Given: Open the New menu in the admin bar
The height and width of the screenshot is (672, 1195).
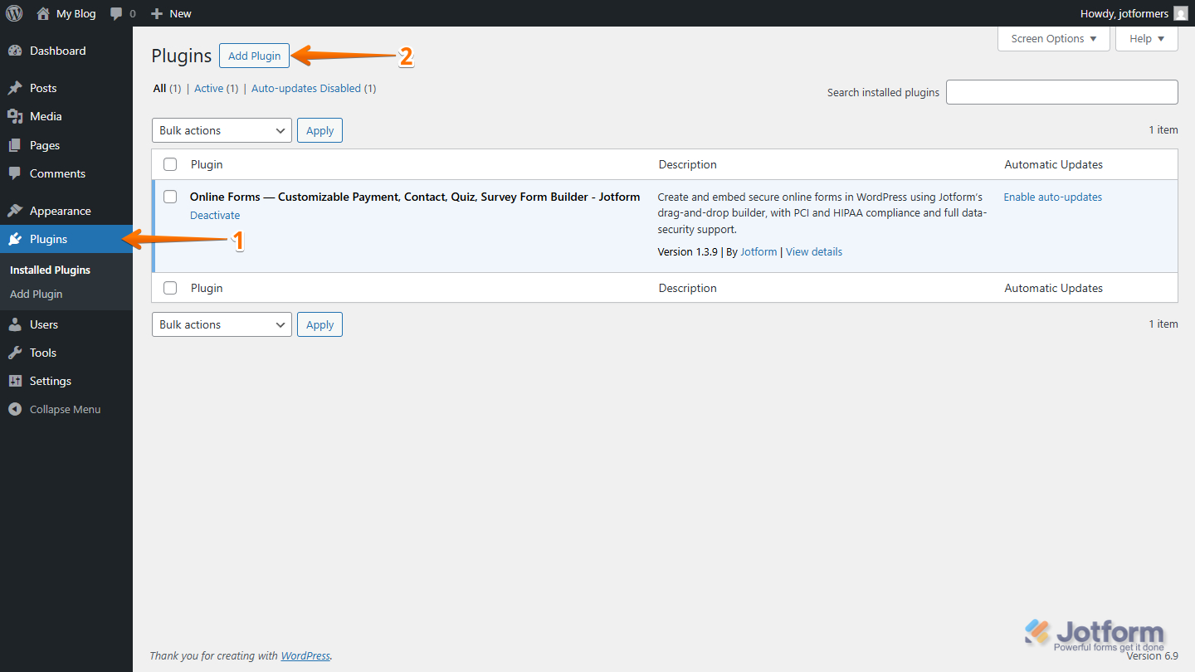Looking at the screenshot, I should [x=170, y=12].
